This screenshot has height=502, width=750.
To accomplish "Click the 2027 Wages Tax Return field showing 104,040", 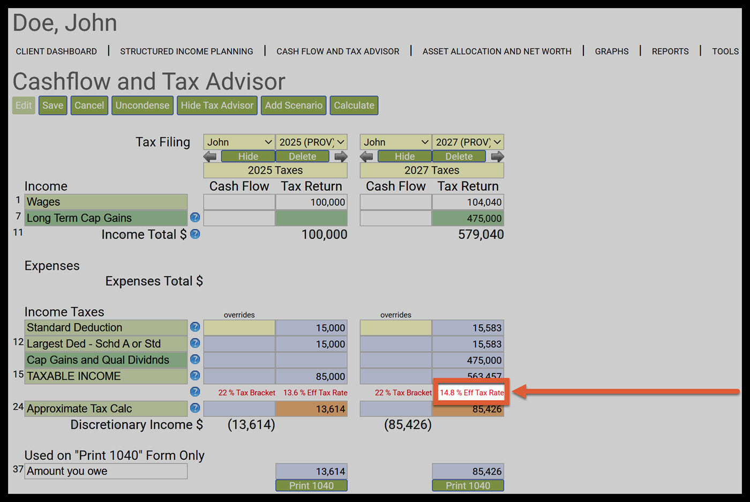I will (x=468, y=202).
